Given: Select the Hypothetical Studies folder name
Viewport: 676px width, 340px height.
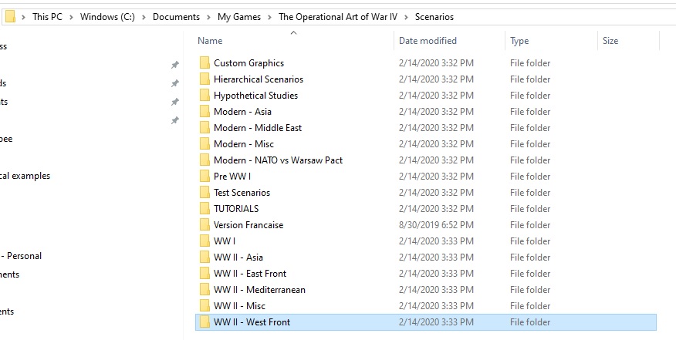Looking at the screenshot, I should [255, 96].
